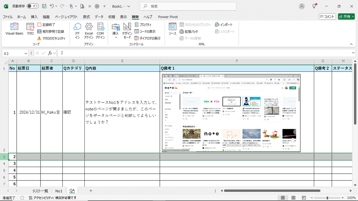Click the undo arrow
The width and height of the screenshot is (358, 201).
pos(52,6)
